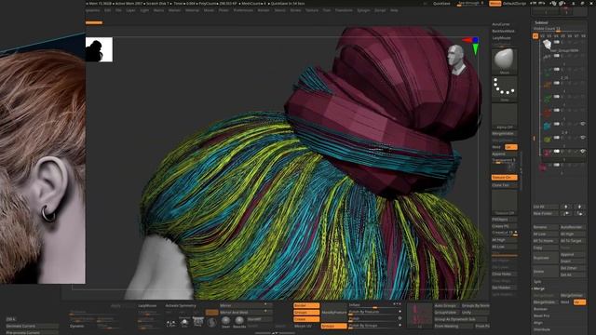Toggle orange Groups button below Border
The width and height of the screenshot is (596, 335).
pyautogui.click(x=306, y=313)
